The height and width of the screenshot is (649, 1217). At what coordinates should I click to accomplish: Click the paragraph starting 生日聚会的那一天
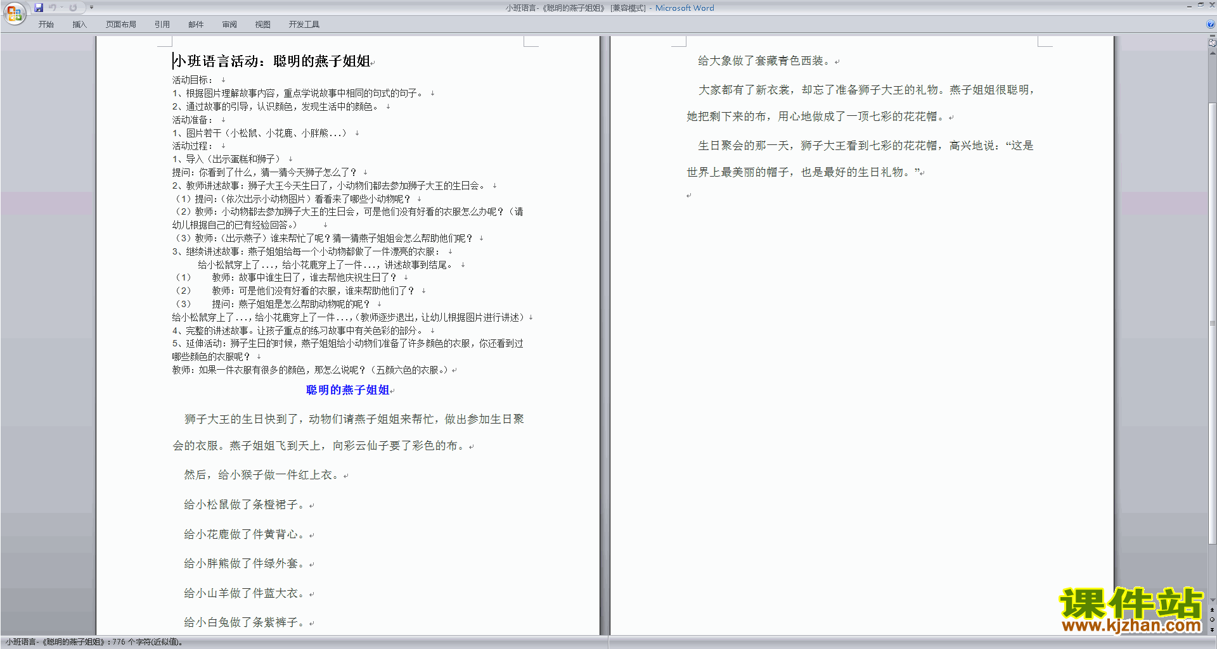tap(861, 159)
